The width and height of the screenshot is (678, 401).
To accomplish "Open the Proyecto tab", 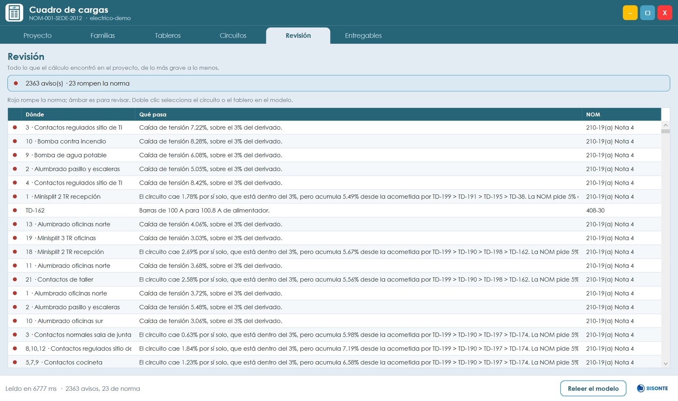I will click(x=38, y=36).
